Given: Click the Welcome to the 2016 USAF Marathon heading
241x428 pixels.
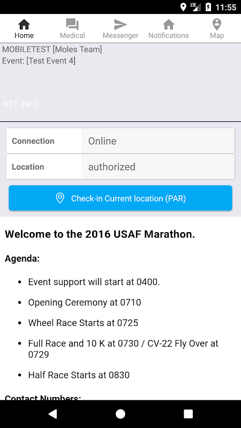Looking at the screenshot, I should tap(100, 234).
